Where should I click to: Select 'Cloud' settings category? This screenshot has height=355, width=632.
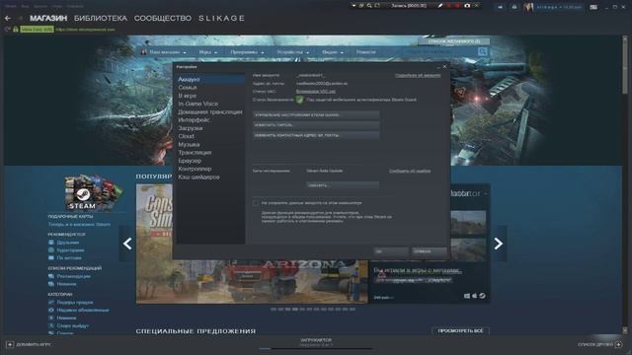(x=210, y=136)
